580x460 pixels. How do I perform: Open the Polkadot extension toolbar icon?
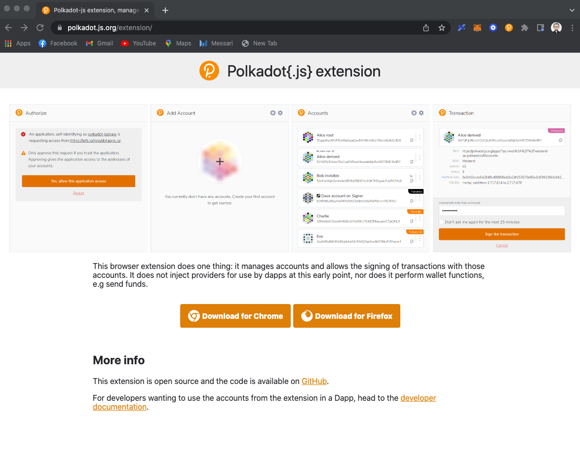tap(508, 28)
